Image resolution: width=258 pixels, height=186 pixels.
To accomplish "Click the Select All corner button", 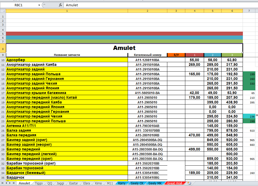I will pos(3,11).
